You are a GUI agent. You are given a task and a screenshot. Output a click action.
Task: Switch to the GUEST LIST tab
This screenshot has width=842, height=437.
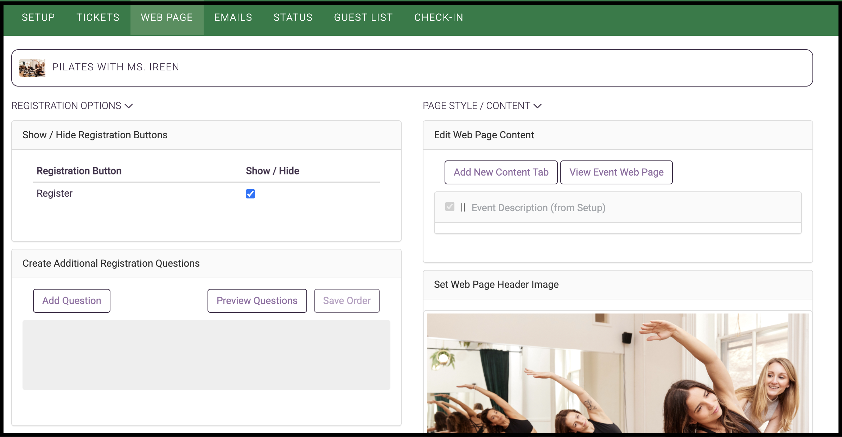tap(363, 17)
